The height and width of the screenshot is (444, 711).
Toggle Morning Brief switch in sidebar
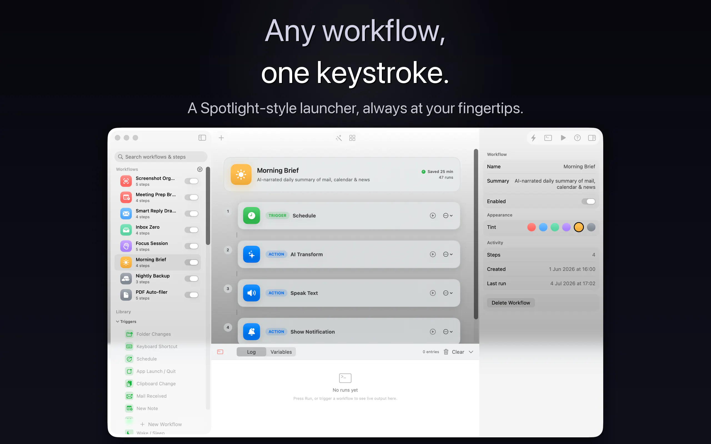192,262
